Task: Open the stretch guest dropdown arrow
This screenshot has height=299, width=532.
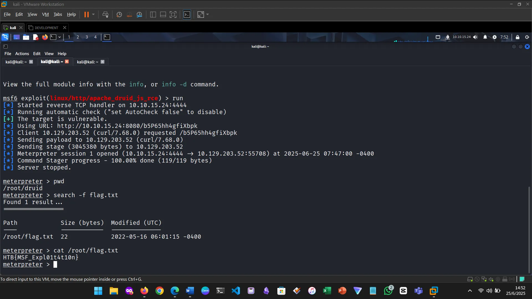Action: tap(208, 14)
